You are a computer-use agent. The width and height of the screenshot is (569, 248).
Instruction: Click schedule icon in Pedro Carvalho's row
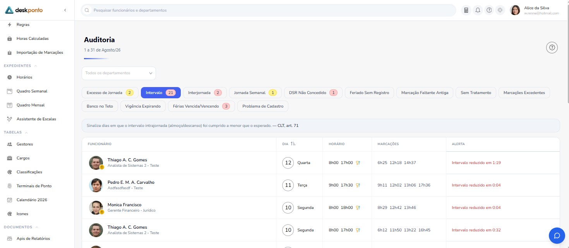pyautogui.click(x=358, y=185)
